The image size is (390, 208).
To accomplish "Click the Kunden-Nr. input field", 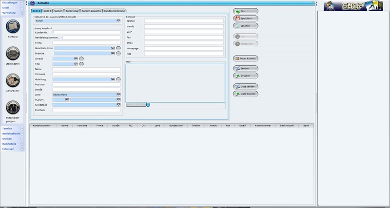I will tap(86, 32).
